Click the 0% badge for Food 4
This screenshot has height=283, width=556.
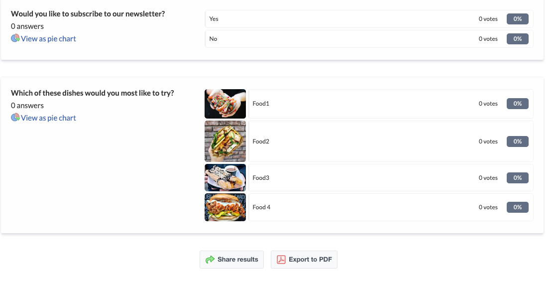(x=517, y=207)
